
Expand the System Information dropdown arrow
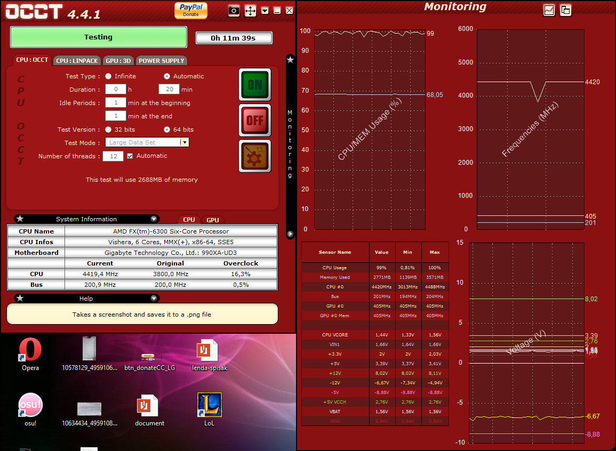[x=154, y=219]
